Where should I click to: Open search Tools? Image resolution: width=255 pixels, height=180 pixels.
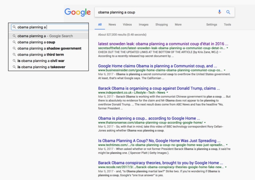pyautogui.click(x=227, y=24)
